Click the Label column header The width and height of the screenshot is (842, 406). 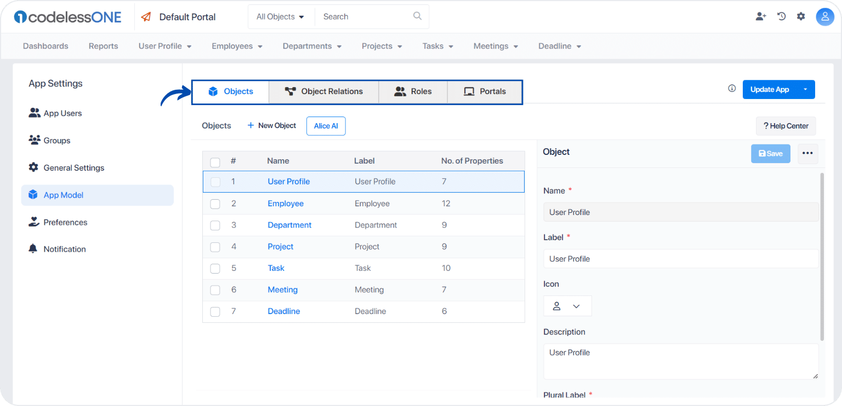coord(365,161)
